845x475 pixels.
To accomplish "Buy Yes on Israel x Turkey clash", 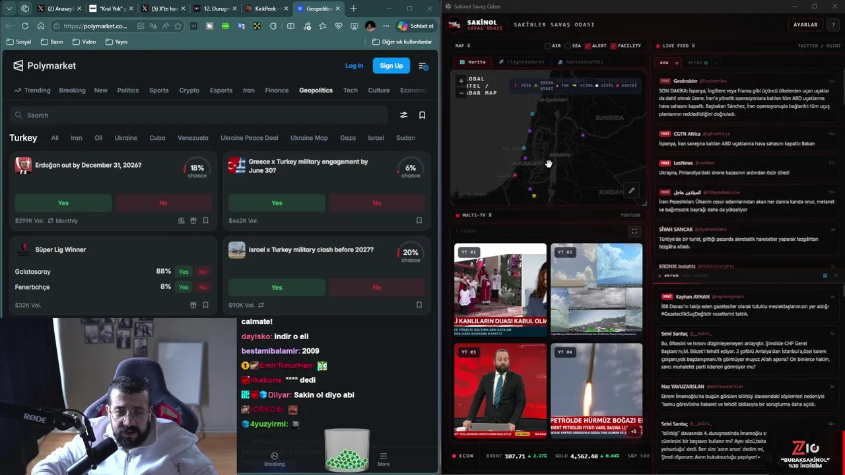I will click(277, 288).
